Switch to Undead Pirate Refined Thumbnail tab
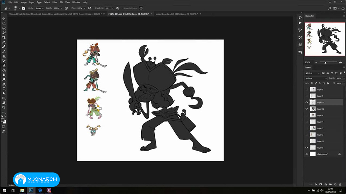Viewport: 346px width, 194px height. point(56,14)
